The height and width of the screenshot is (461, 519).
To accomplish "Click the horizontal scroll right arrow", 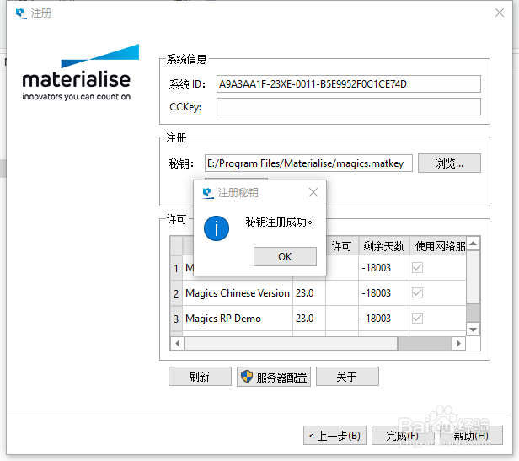I will pos(458,343).
